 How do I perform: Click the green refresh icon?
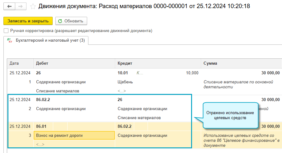click(60, 21)
